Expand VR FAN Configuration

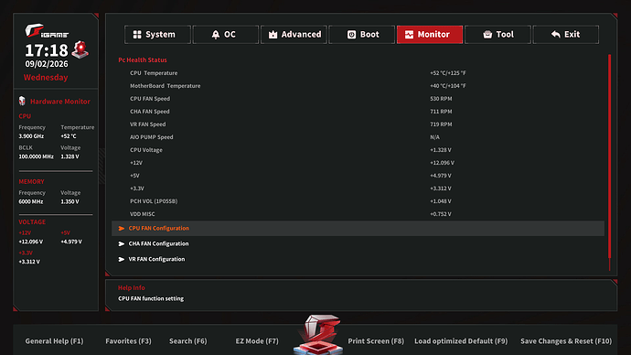358,259
